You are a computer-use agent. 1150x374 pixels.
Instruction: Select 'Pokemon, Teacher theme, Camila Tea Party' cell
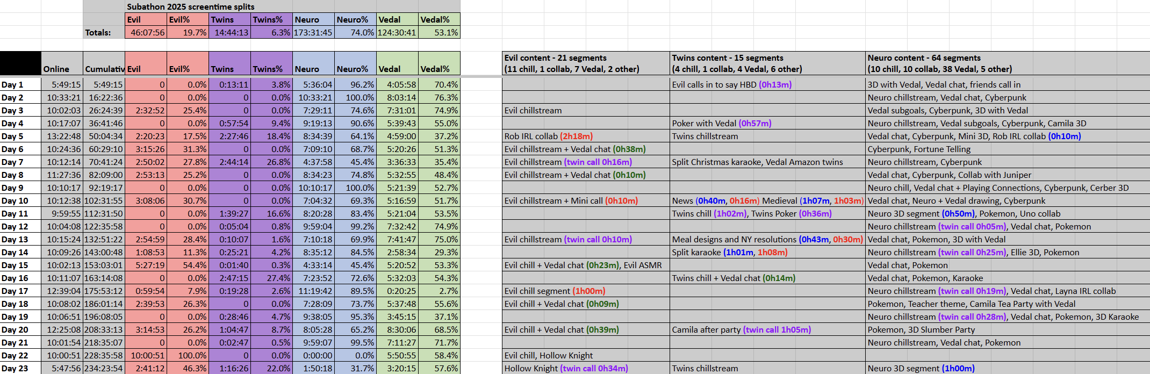pos(1008,304)
